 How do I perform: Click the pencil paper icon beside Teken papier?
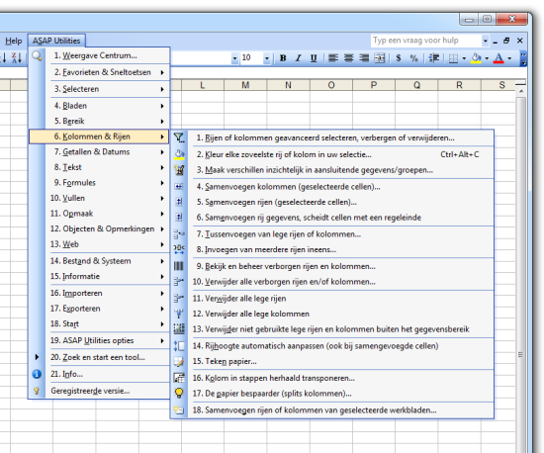(x=179, y=361)
